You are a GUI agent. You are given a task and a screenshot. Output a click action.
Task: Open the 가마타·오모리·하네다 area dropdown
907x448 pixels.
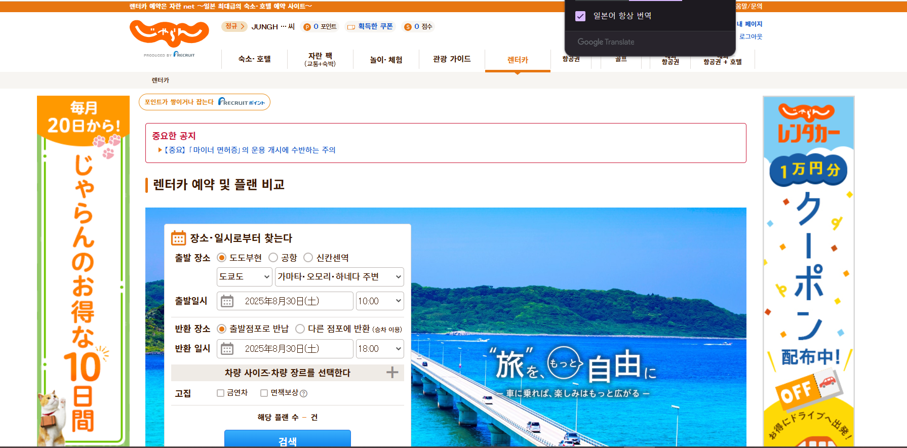coord(339,277)
